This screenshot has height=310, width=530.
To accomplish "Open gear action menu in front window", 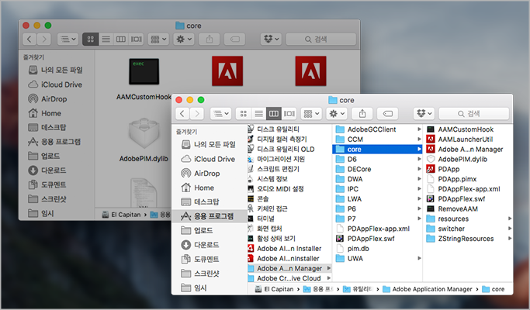I will pyautogui.click(x=337, y=114).
